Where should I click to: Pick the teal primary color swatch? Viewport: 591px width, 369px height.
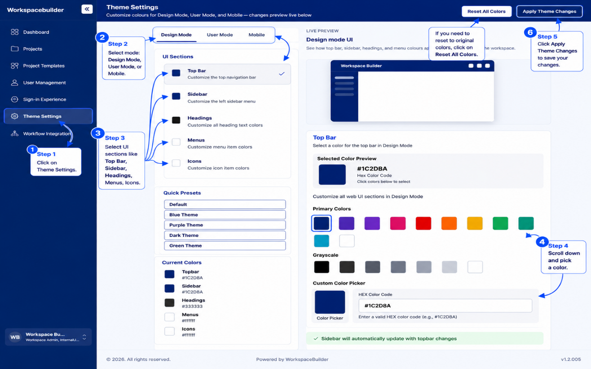coord(526,223)
